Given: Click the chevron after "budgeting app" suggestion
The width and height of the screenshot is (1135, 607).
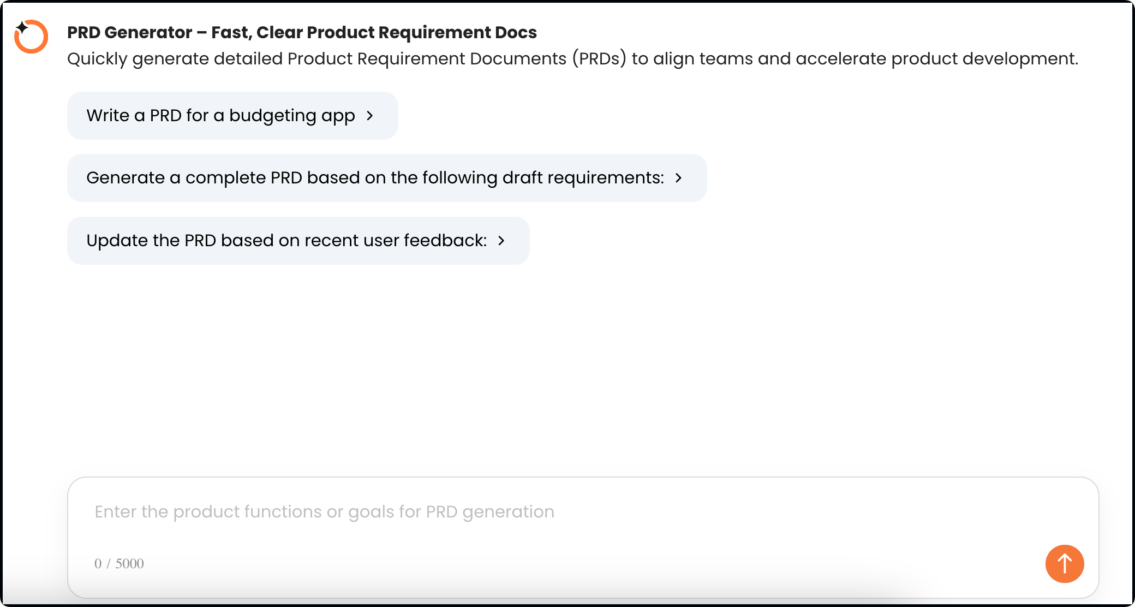Looking at the screenshot, I should pyautogui.click(x=370, y=116).
